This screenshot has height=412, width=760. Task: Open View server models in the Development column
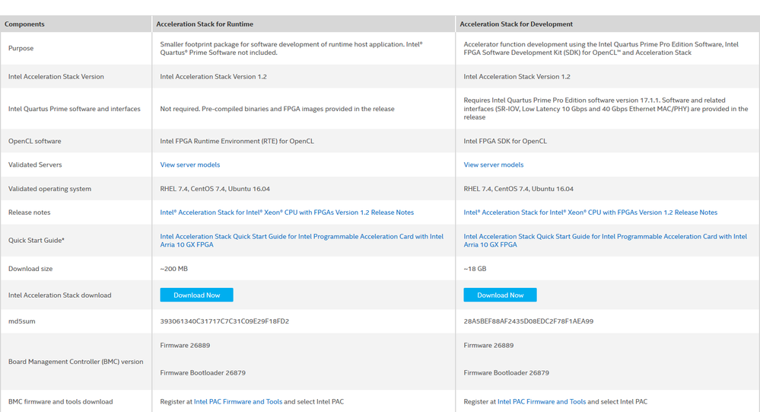point(494,164)
